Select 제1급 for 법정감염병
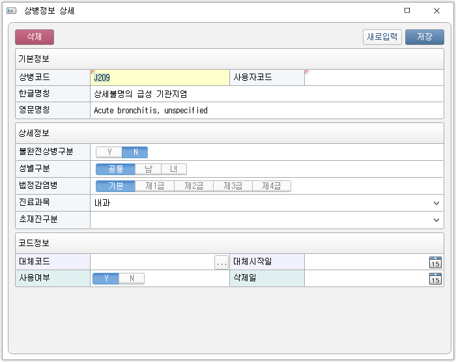Image resolution: width=456 pixels, height=362 pixels. (154, 186)
